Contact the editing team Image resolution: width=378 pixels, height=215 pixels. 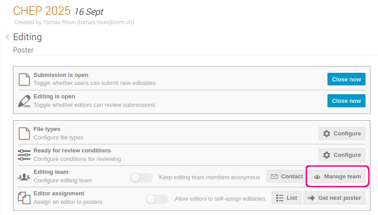pyautogui.click(x=287, y=177)
